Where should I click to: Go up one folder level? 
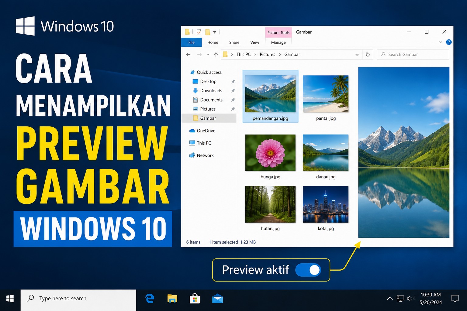[216, 54]
